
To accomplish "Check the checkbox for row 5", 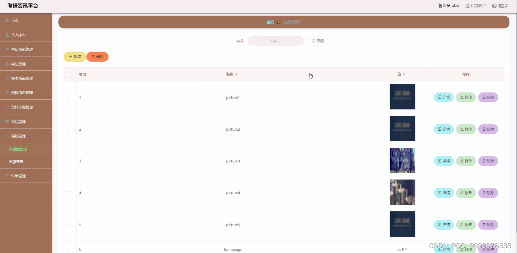I will (69, 225).
